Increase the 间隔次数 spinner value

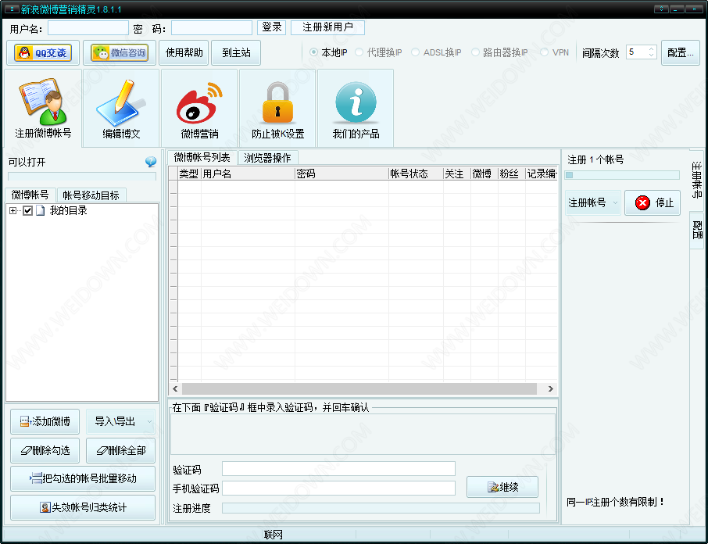pyautogui.click(x=651, y=48)
